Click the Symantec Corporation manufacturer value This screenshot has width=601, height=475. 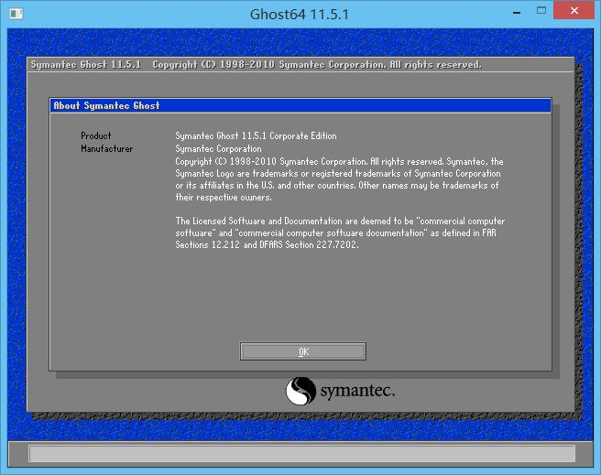[x=218, y=148]
